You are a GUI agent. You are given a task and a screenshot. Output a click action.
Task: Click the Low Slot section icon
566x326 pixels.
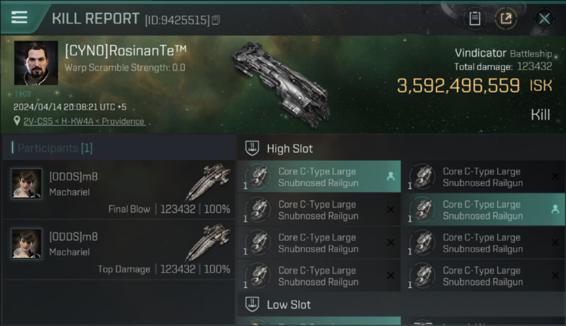tap(253, 304)
